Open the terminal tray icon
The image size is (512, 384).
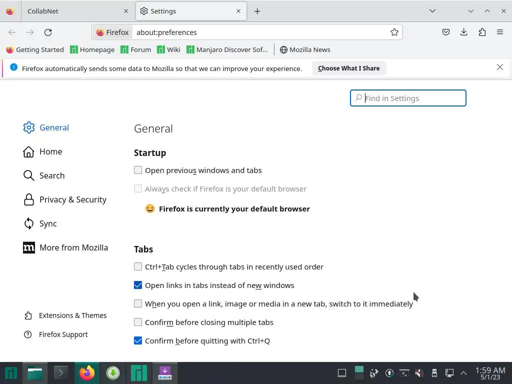(404, 373)
